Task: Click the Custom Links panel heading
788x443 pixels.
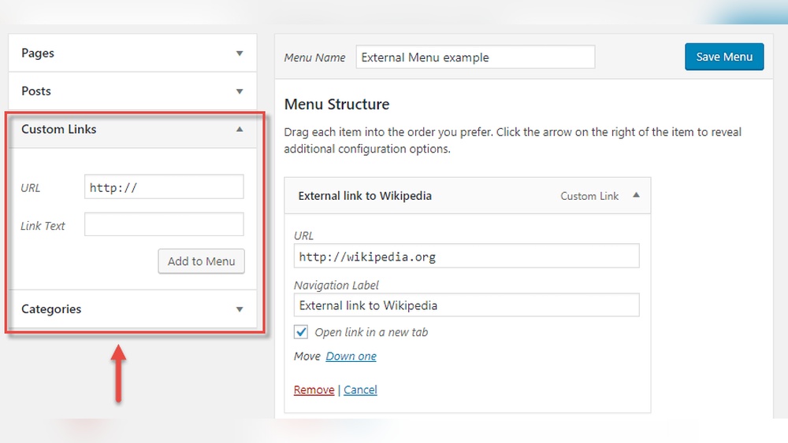Action: click(x=59, y=130)
